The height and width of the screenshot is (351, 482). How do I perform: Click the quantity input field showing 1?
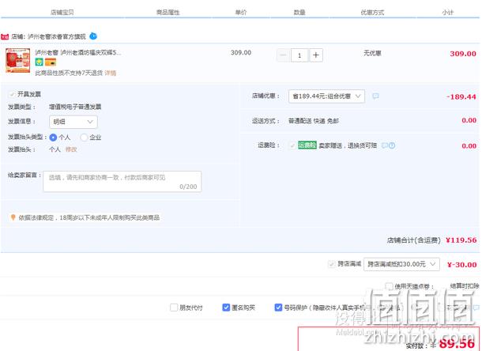click(x=299, y=55)
